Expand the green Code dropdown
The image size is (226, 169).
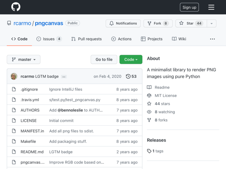[131, 60]
